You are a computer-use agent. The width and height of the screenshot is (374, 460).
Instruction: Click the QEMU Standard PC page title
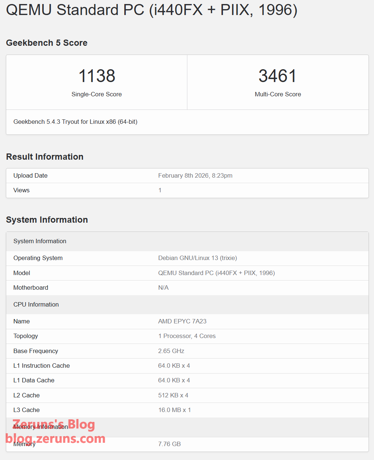(151, 10)
